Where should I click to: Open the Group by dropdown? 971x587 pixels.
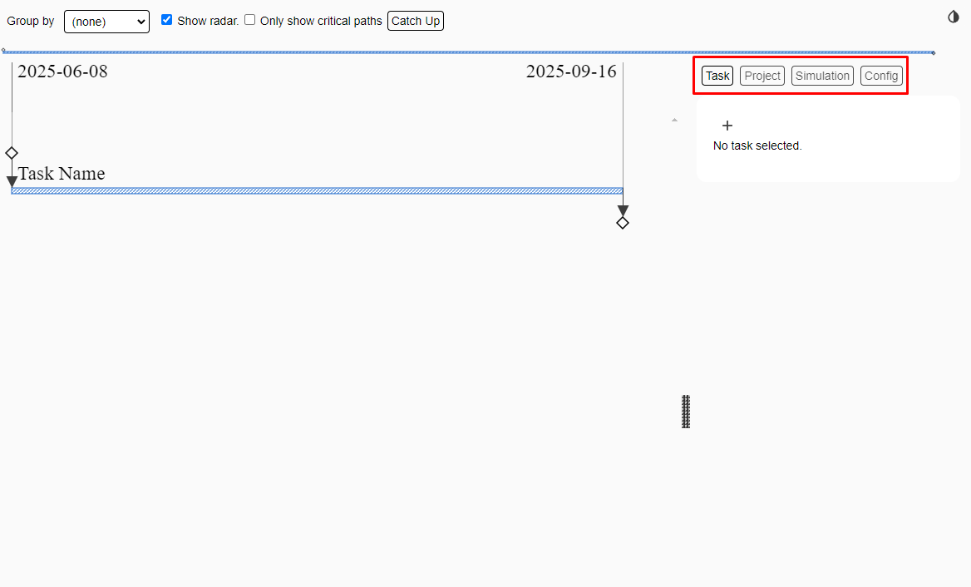tap(106, 22)
